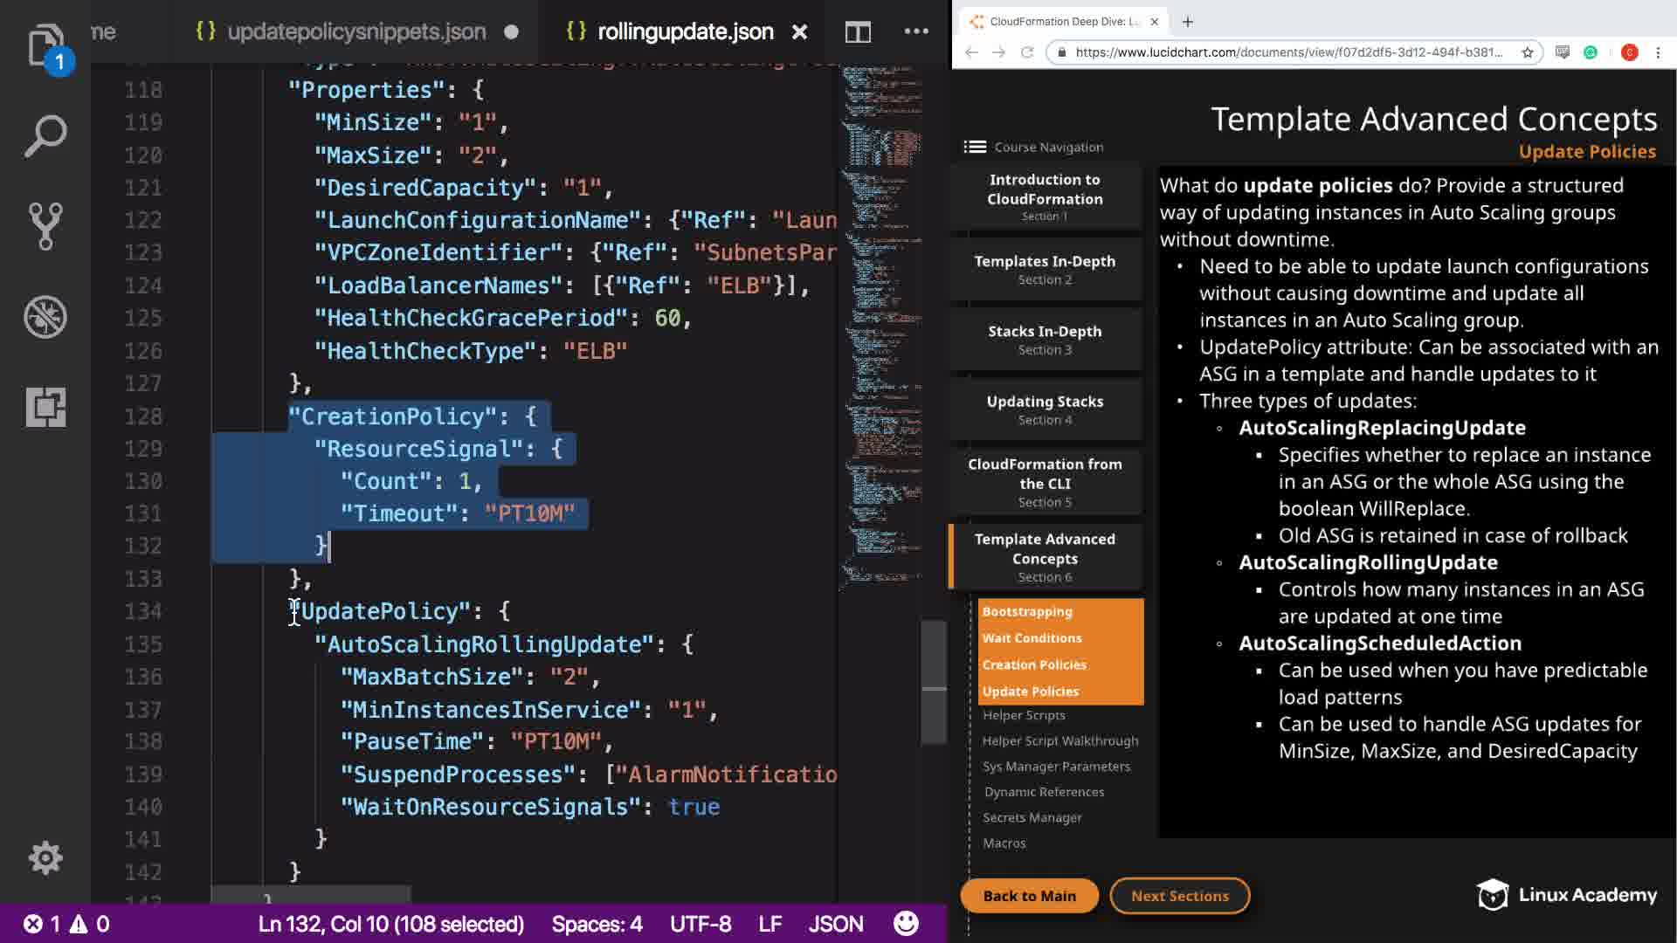Image resolution: width=1677 pixels, height=943 pixels.
Task: Open Updating Stacks Section 4
Action: pos(1045,410)
